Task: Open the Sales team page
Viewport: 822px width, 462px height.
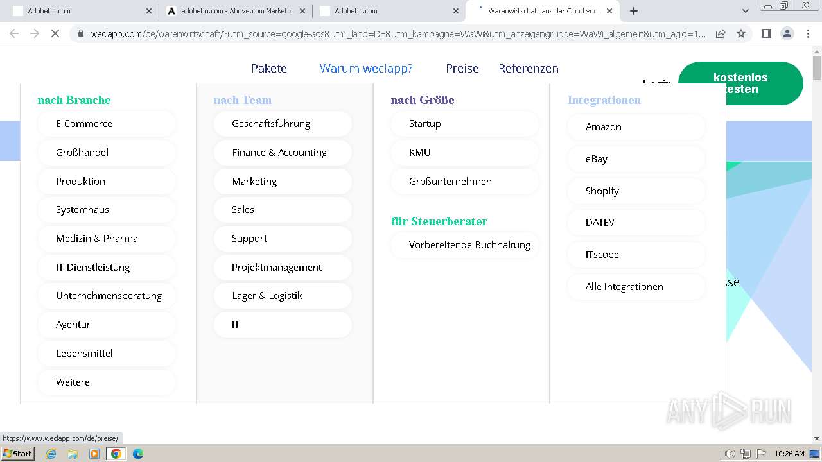Action: click(283, 210)
